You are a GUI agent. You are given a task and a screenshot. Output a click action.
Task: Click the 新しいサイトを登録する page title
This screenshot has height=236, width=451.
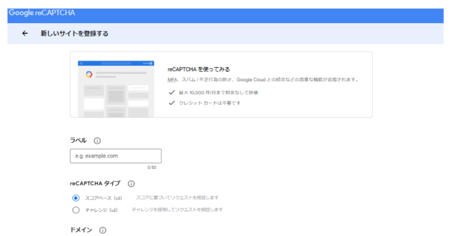tap(74, 33)
